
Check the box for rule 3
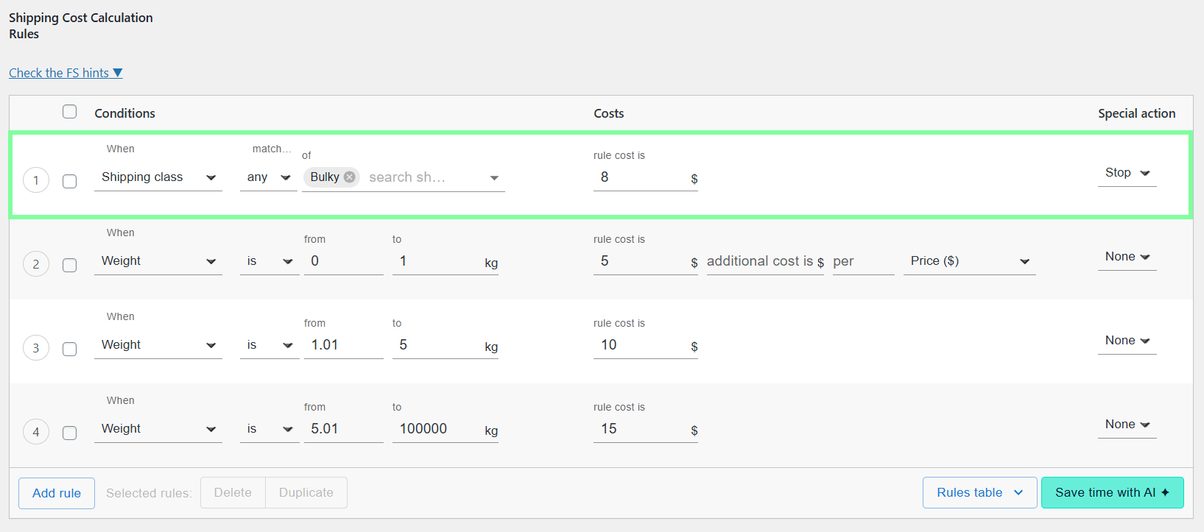click(x=70, y=349)
